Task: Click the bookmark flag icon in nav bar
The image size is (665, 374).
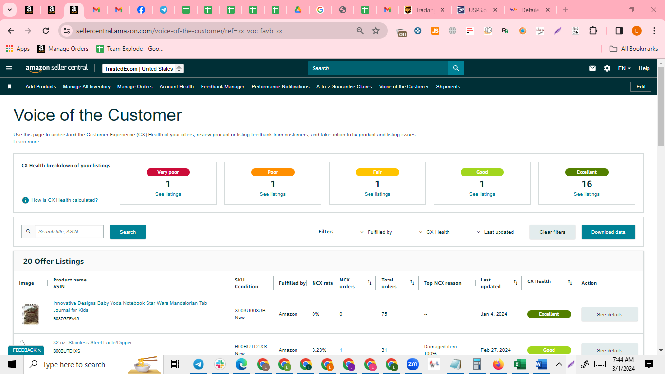Action: 9,87
